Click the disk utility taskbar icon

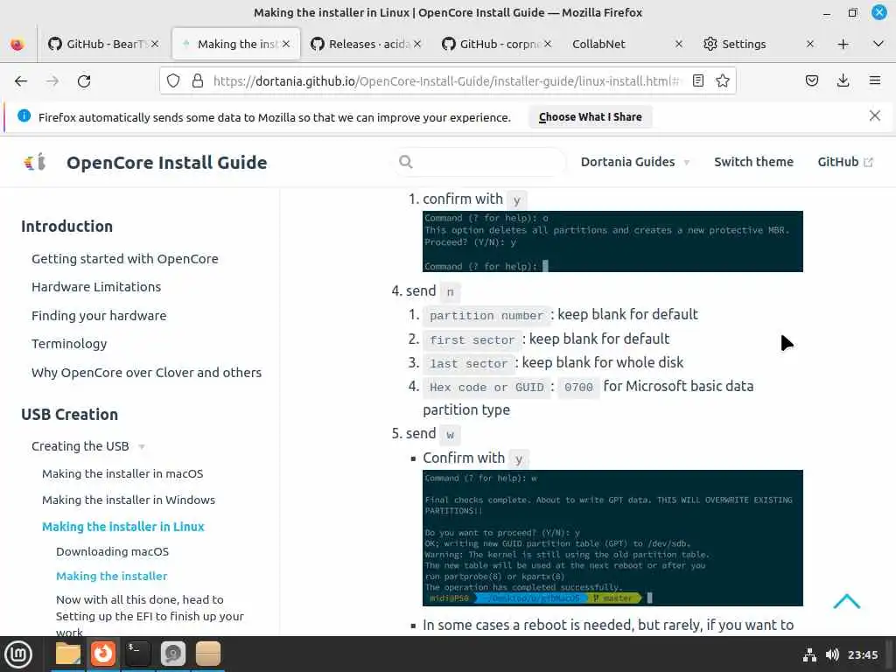pyautogui.click(x=172, y=654)
